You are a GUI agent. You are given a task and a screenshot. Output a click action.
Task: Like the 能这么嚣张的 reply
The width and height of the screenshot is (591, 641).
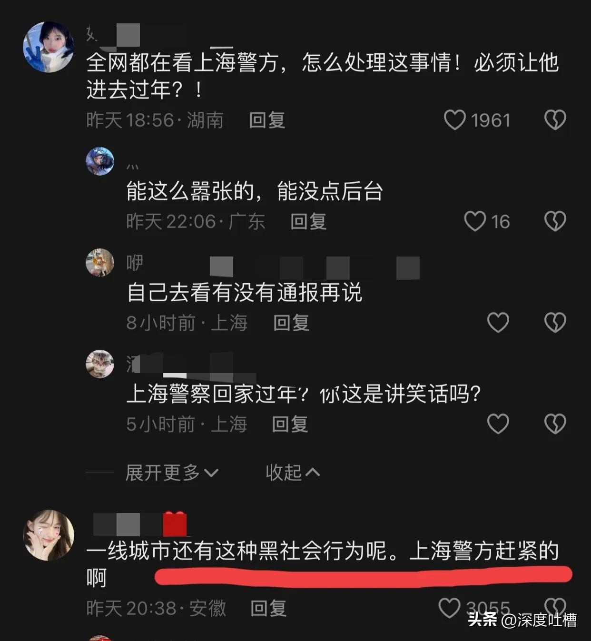(475, 221)
